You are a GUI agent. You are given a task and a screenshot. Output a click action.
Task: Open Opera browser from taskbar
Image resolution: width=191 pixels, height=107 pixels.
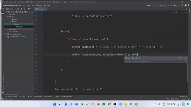pos(93,104)
